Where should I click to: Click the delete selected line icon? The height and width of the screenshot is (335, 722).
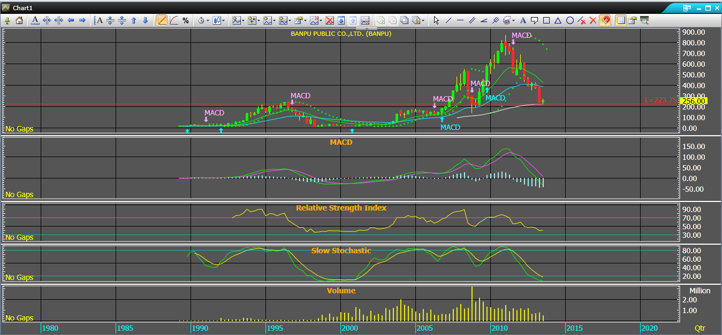coord(581,20)
